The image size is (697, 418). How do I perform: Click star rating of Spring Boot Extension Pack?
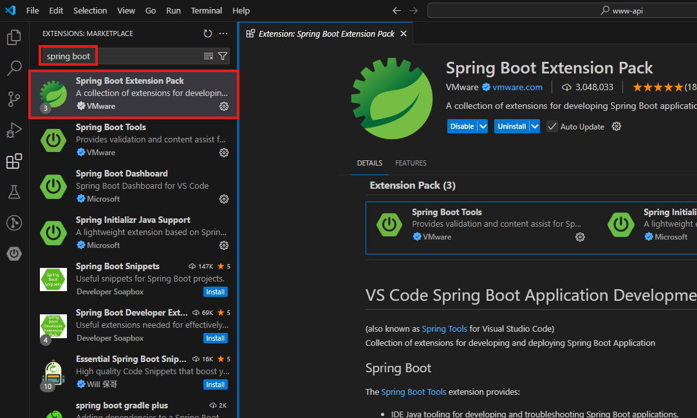pyautogui.click(x=658, y=87)
